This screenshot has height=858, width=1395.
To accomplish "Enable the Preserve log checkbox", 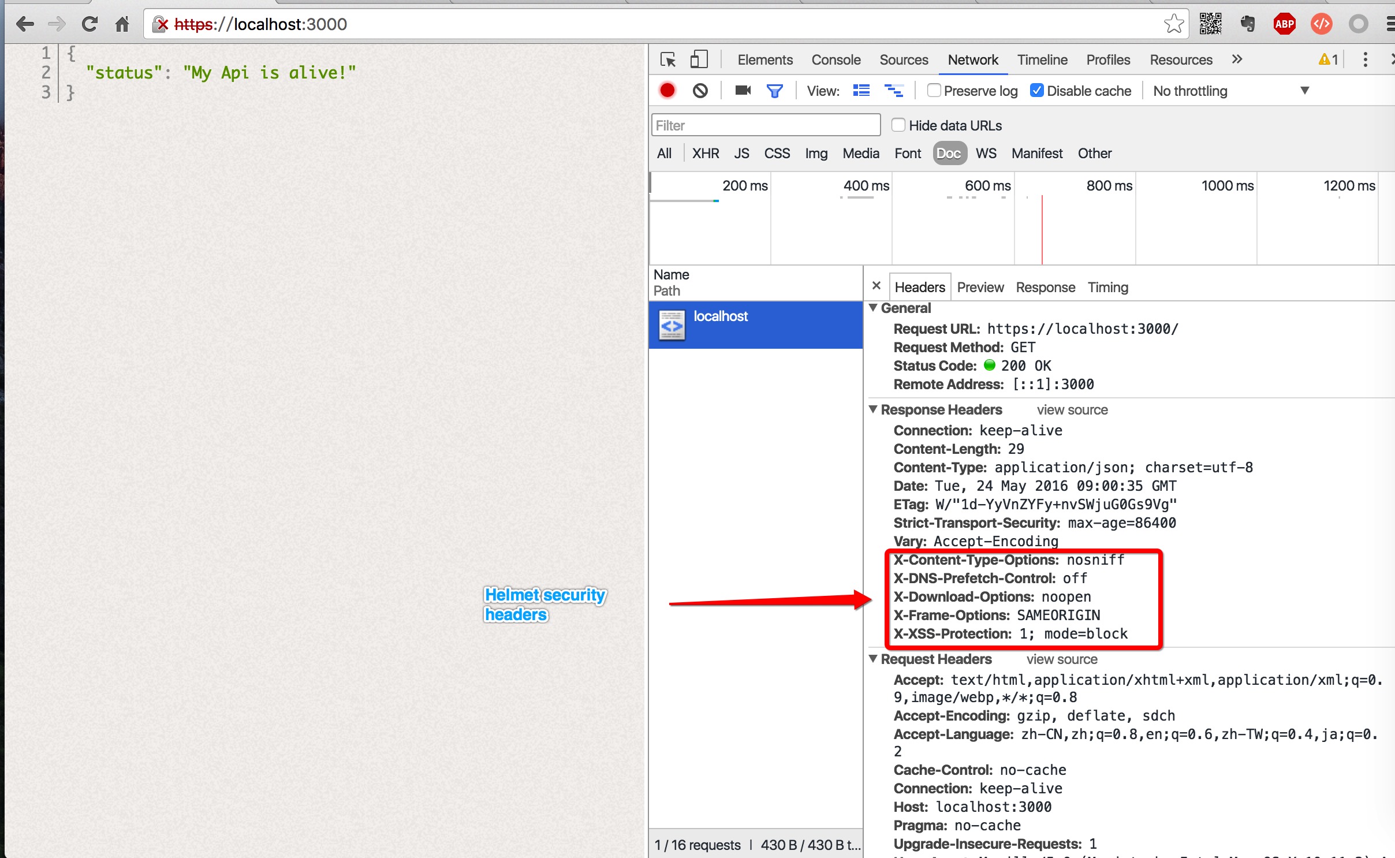I will 934,91.
